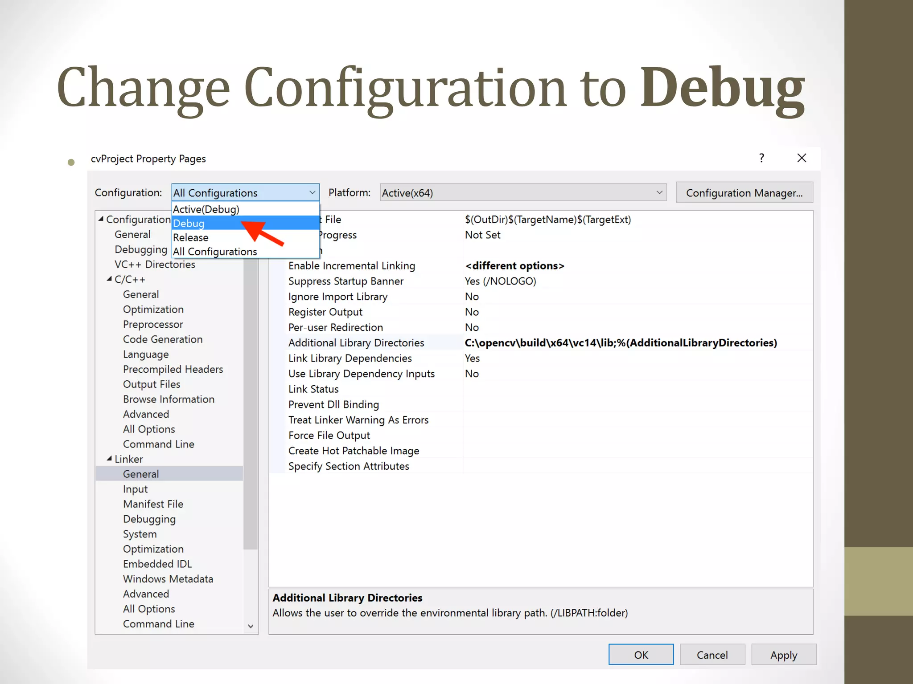Click Enable Incremental Linking property

pos(351,266)
